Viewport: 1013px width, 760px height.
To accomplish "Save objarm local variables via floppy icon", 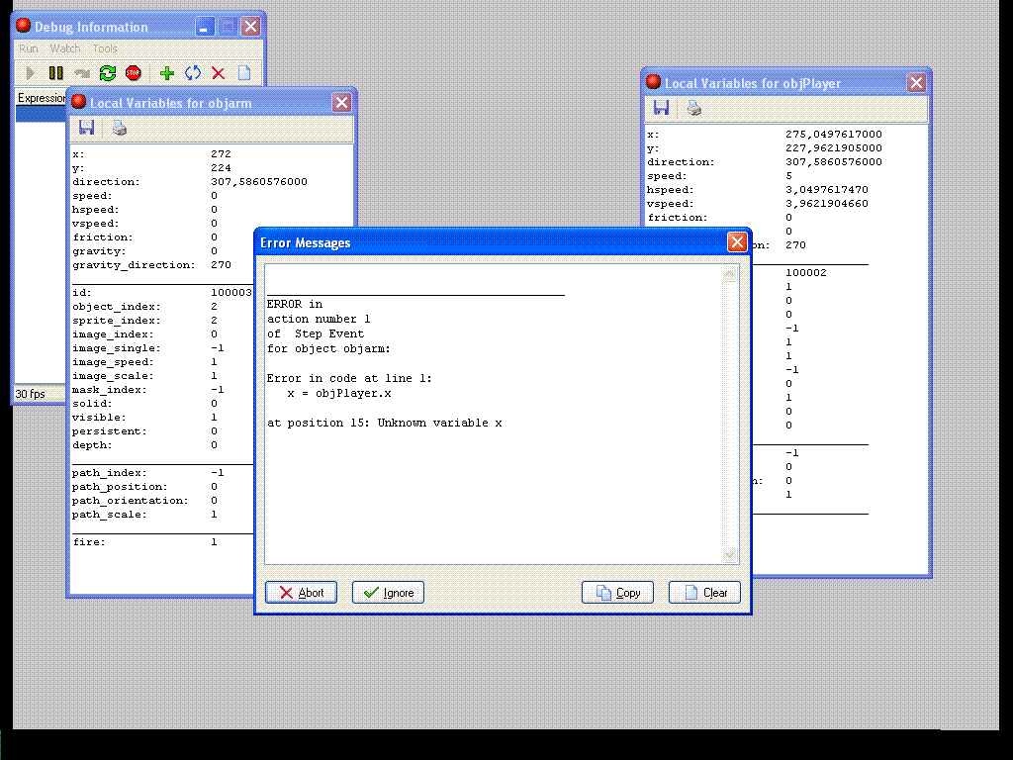I will 87,128.
